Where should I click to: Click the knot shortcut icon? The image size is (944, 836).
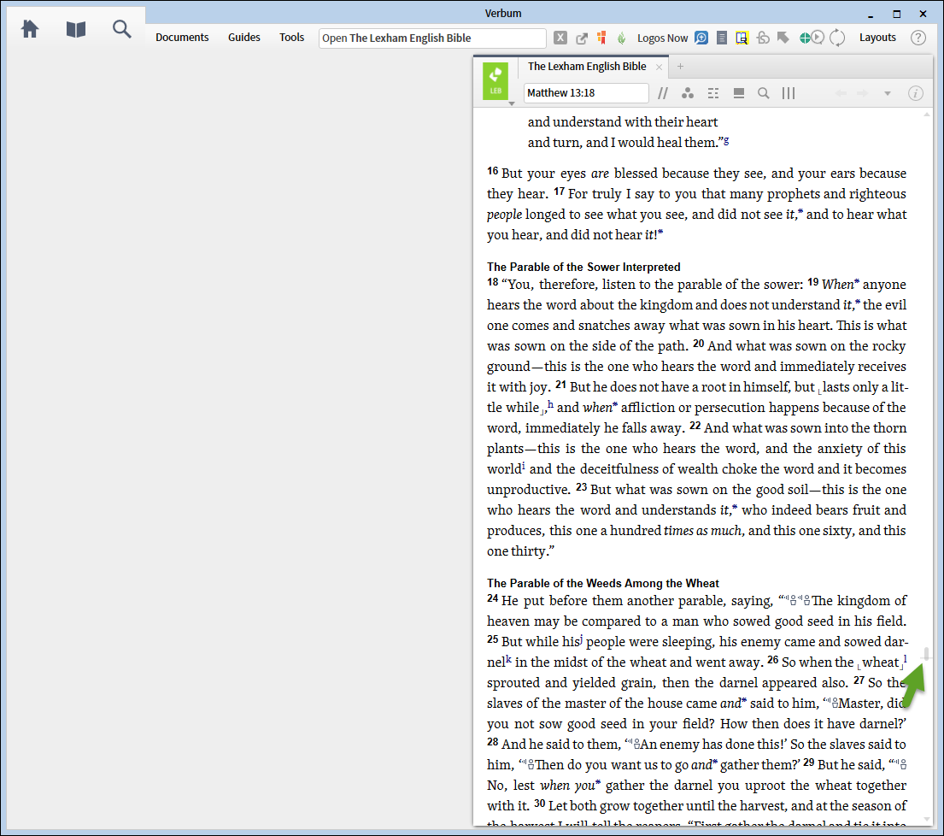click(x=763, y=38)
